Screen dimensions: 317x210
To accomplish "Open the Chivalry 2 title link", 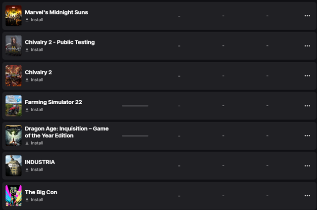I will pos(39,72).
